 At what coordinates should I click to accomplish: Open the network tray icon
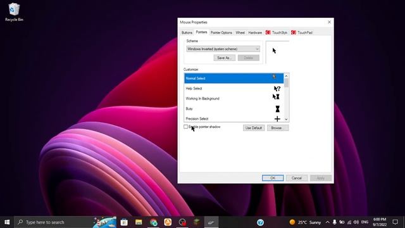pyautogui.click(x=349, y=222)
